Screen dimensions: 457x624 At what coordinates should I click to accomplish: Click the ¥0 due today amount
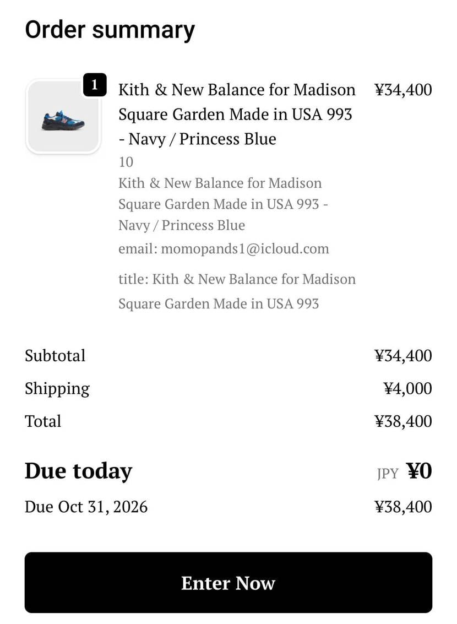coord(419,471)
